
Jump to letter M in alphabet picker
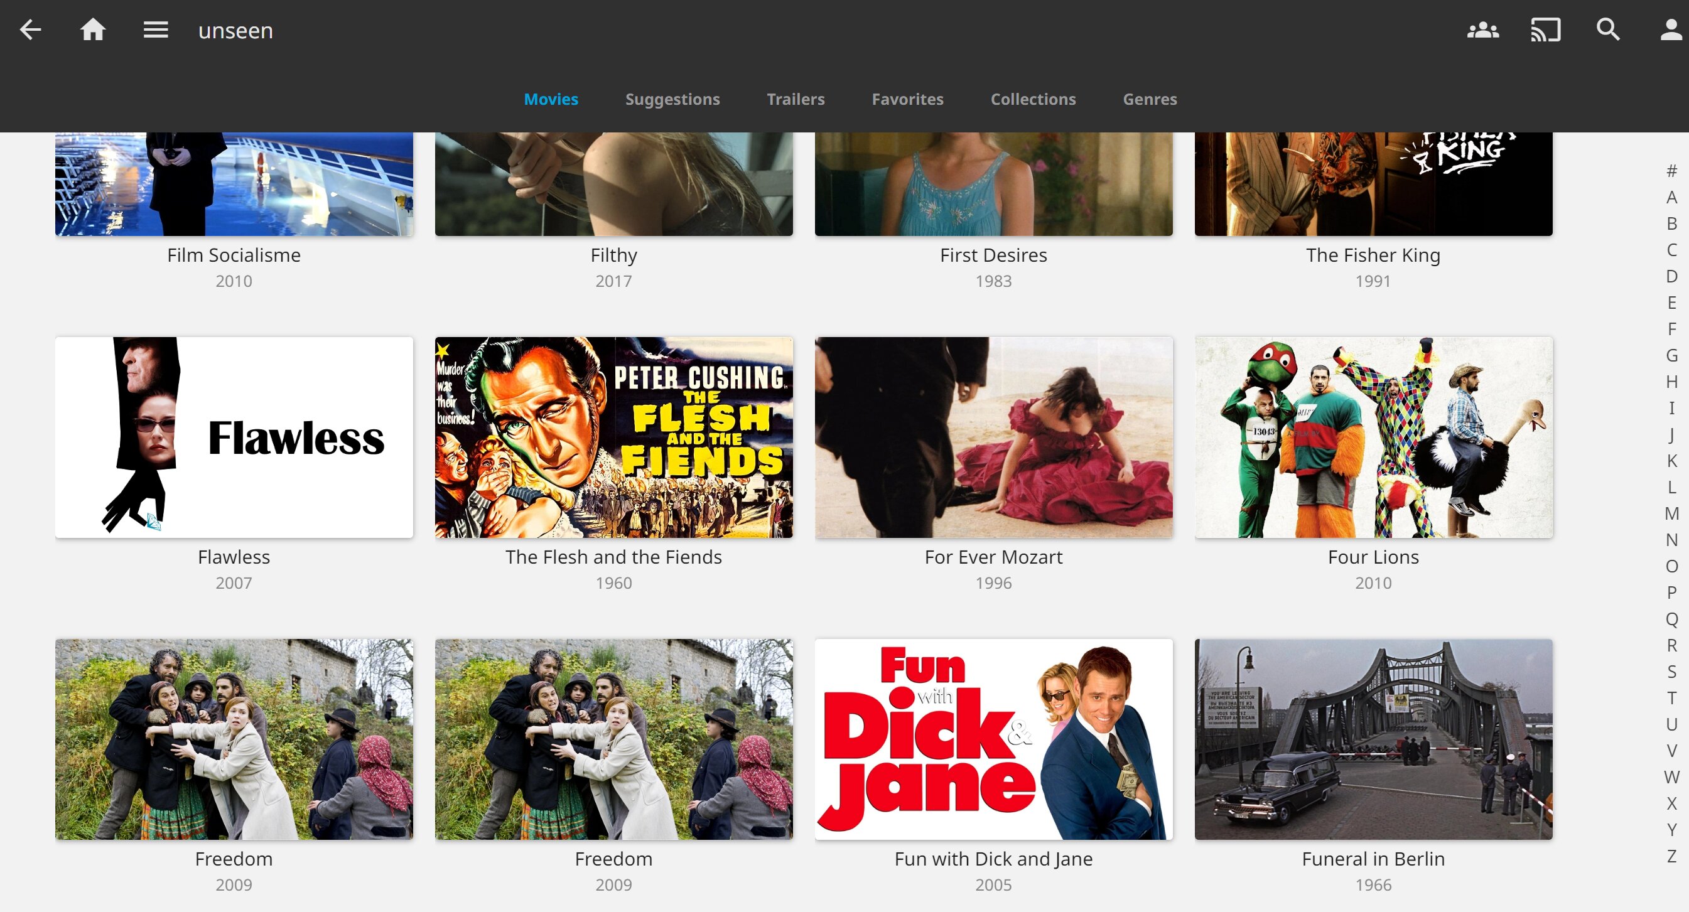pos(1671,513)
